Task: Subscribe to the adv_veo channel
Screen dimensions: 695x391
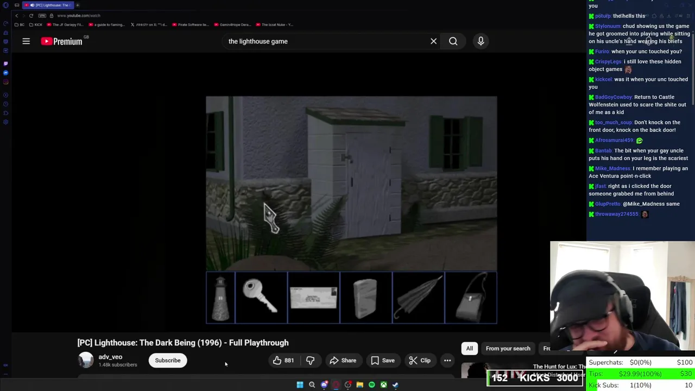Action: coord(168,361)
